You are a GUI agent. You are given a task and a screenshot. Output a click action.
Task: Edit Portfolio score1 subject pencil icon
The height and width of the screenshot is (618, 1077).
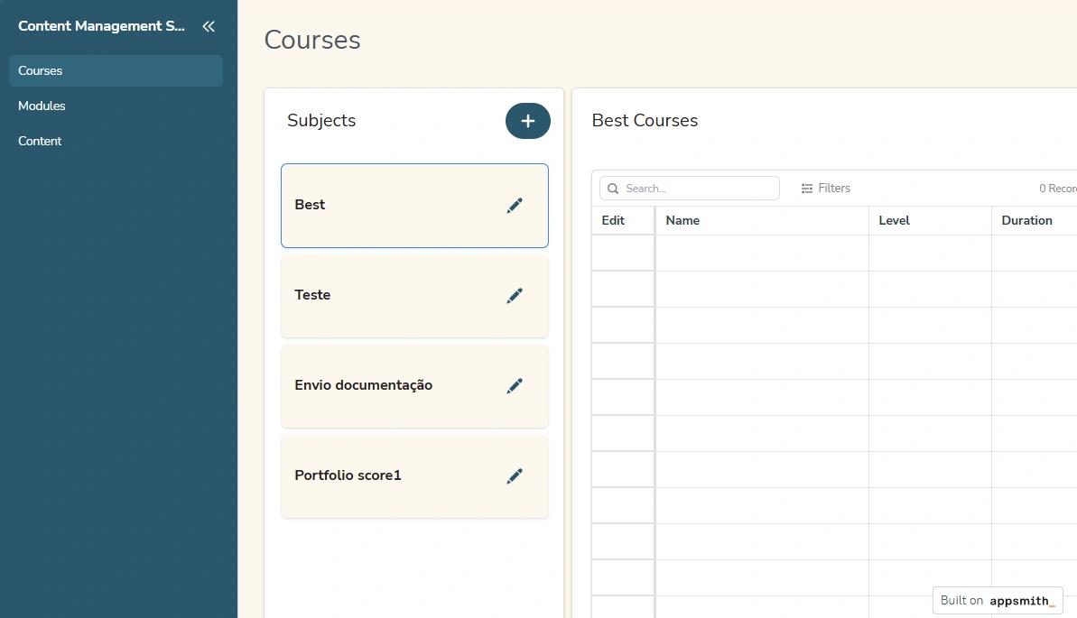pos(515,475)
